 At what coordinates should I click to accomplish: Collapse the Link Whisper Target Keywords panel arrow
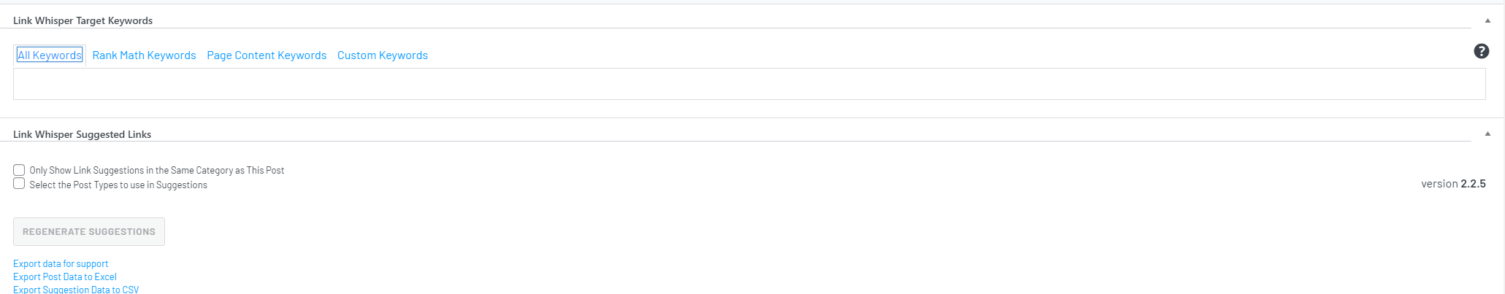point(1487,20)
